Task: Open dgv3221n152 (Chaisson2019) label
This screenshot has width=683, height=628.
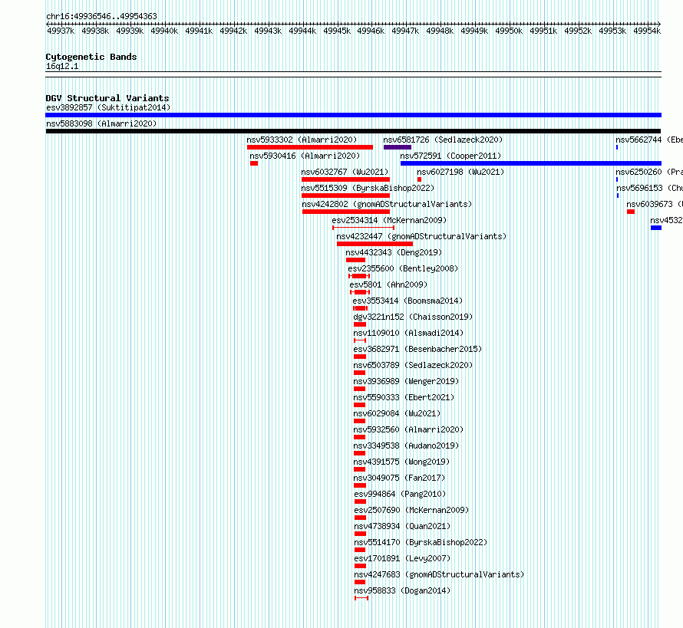Action: 413,317
